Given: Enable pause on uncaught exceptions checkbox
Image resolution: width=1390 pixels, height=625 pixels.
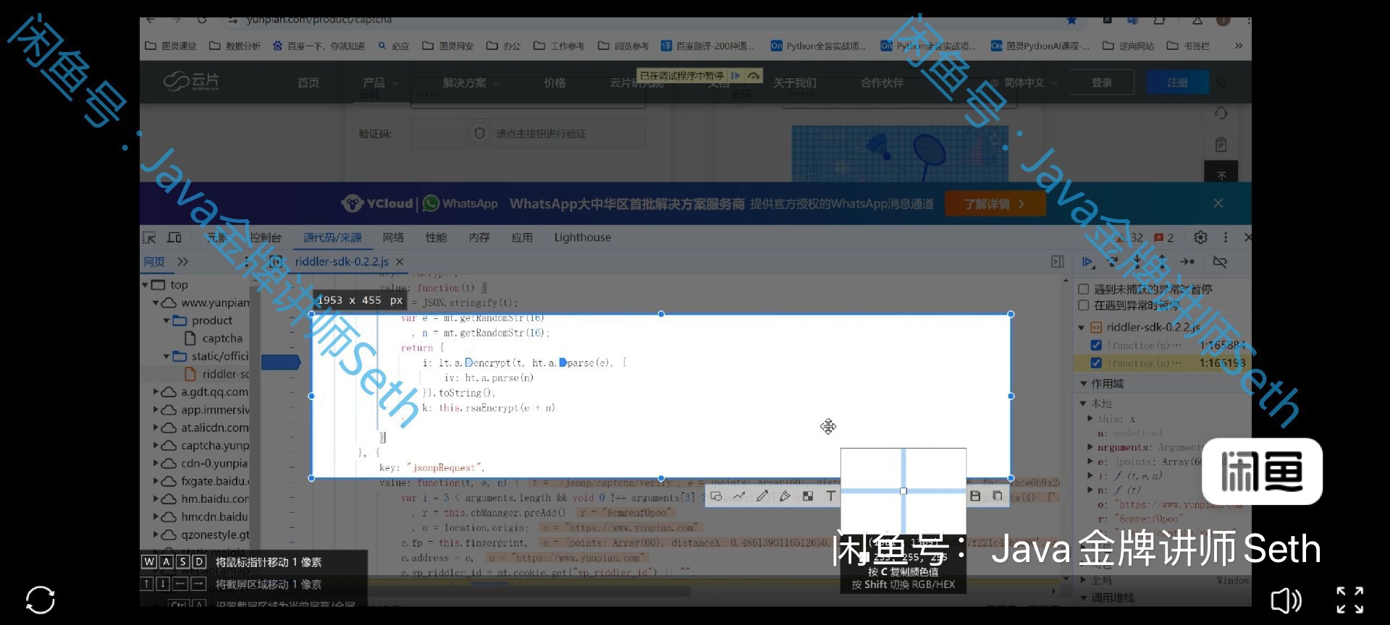Looking at the screenshot, I should point(1084,289).
